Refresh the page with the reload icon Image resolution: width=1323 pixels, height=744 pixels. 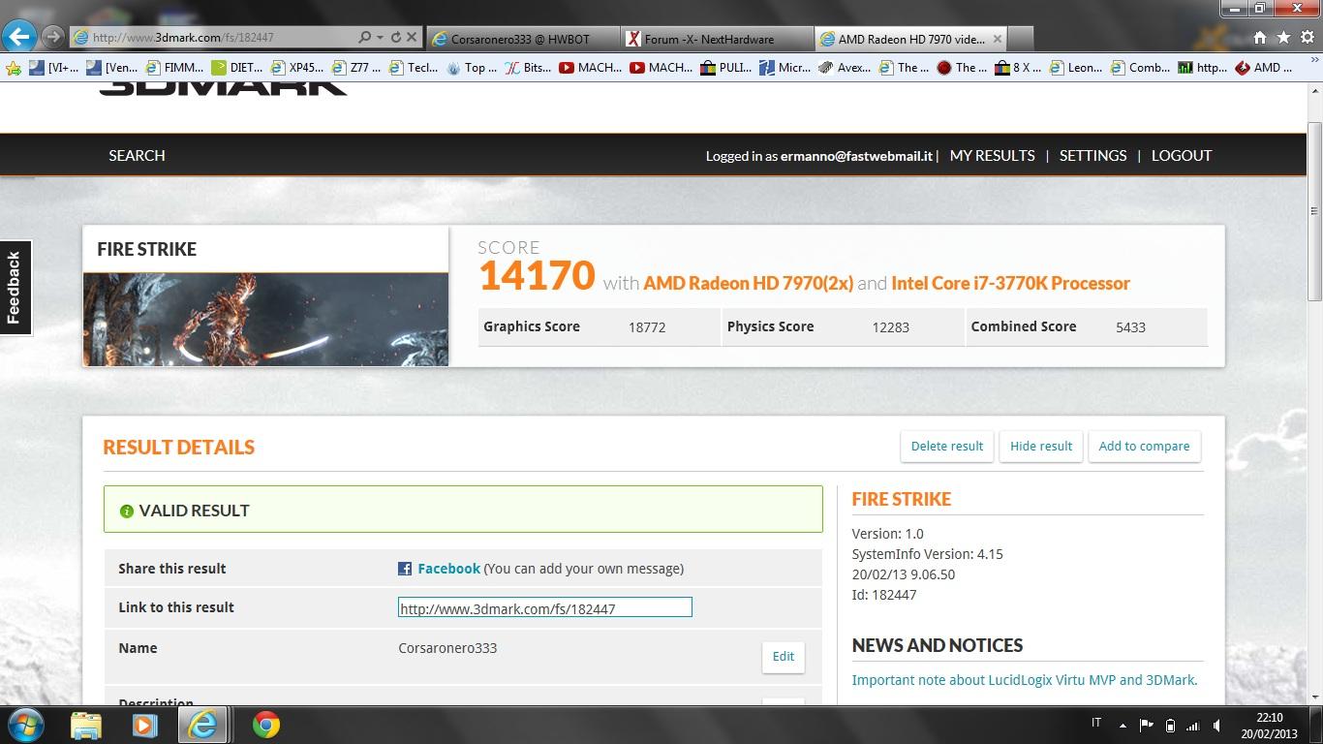(x=395, y=38)
